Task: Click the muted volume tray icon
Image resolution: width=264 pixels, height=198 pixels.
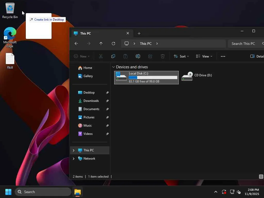Action: (239, 192)
